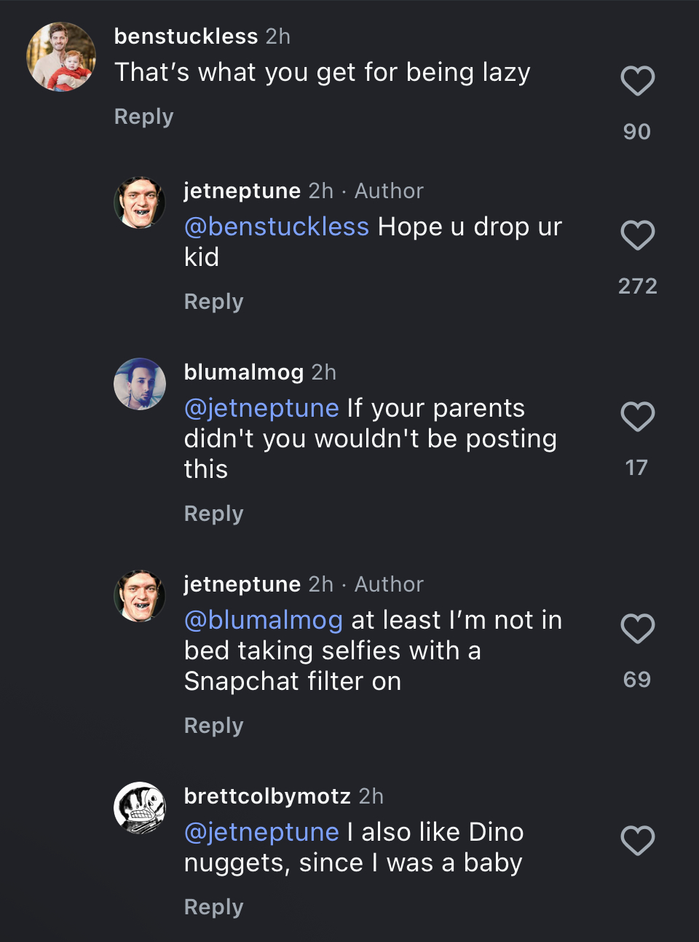Image resolution: width=699 pixels, height=942 pixels.
Task: Open the @blumalmog mention link
Action: (x=264, y=620)
